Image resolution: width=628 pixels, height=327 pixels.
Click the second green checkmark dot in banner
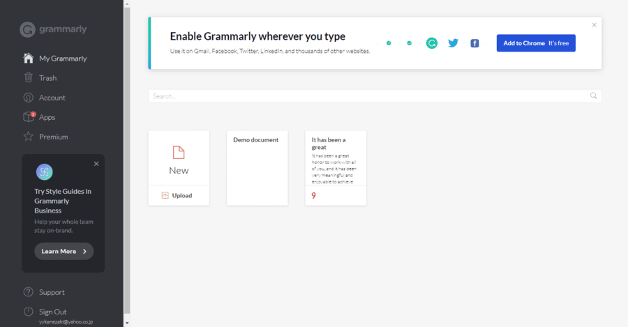pyautogui.click(x=409, y=43)
